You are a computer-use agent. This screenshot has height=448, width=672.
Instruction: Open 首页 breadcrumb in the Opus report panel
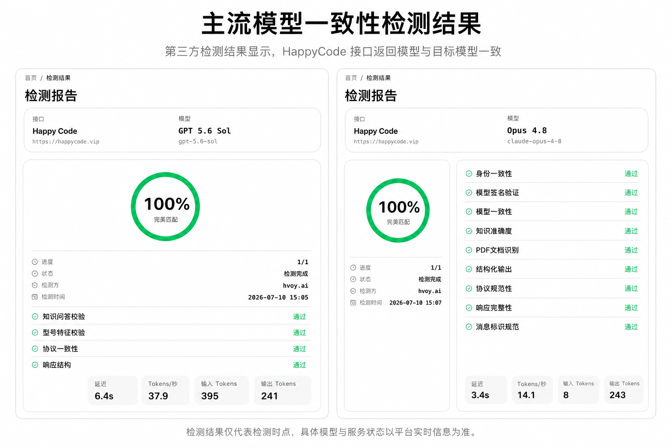tap(351, 78)
